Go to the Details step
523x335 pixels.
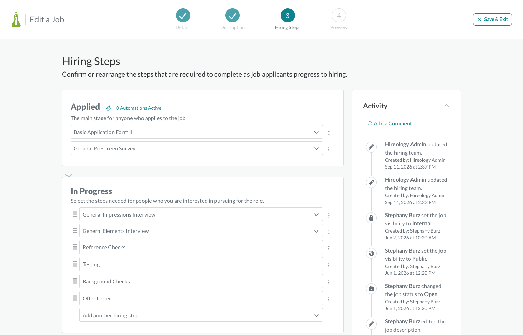183,15
